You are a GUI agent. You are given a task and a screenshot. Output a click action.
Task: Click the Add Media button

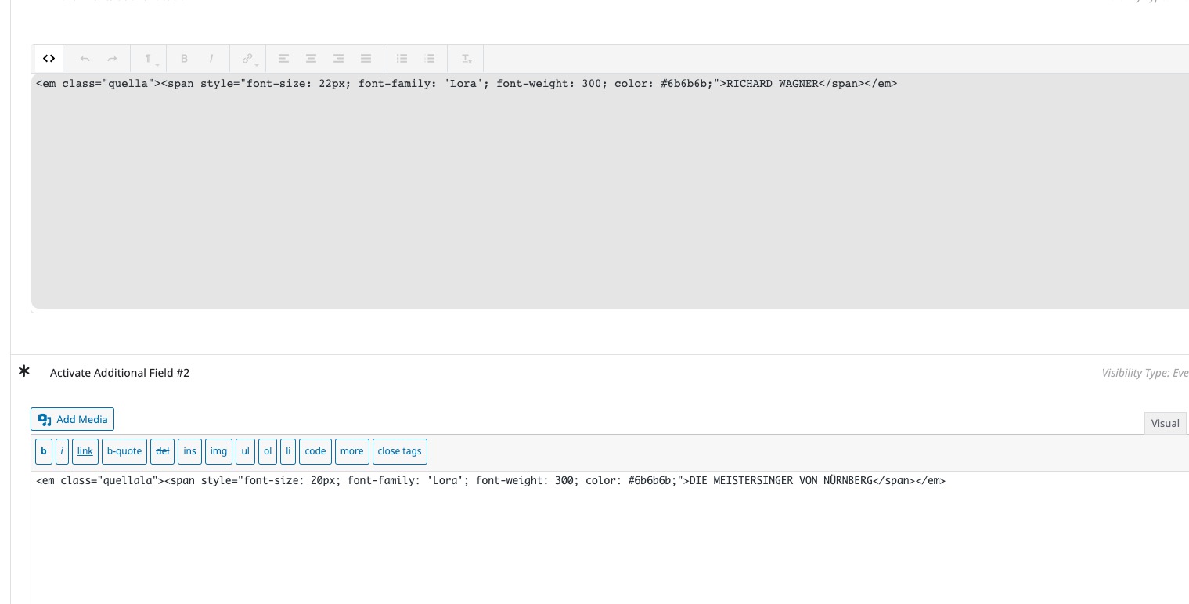click(x=73, y=419)
